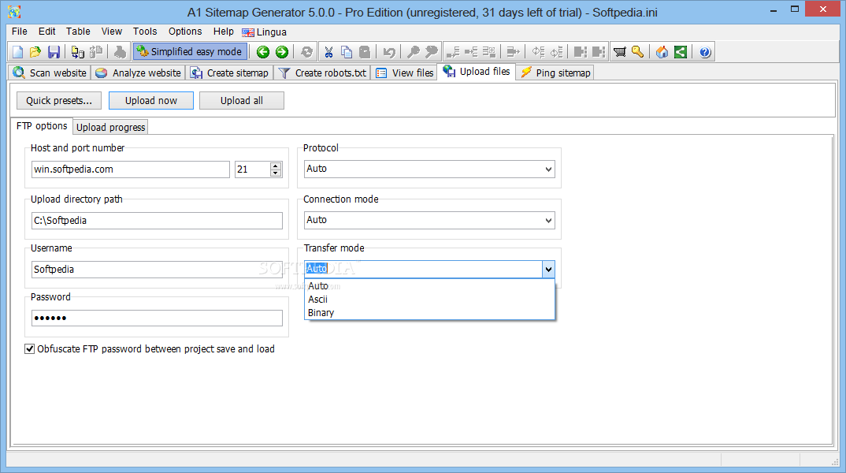Click the Username field with Softpedia
The width and height of the screenshot is (846, 473).
[157, 270]
